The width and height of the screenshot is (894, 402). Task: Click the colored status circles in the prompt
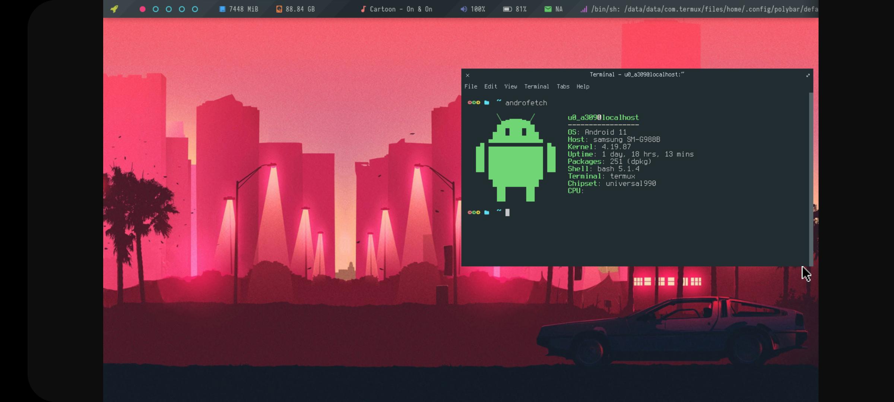(x=473, y=103)
